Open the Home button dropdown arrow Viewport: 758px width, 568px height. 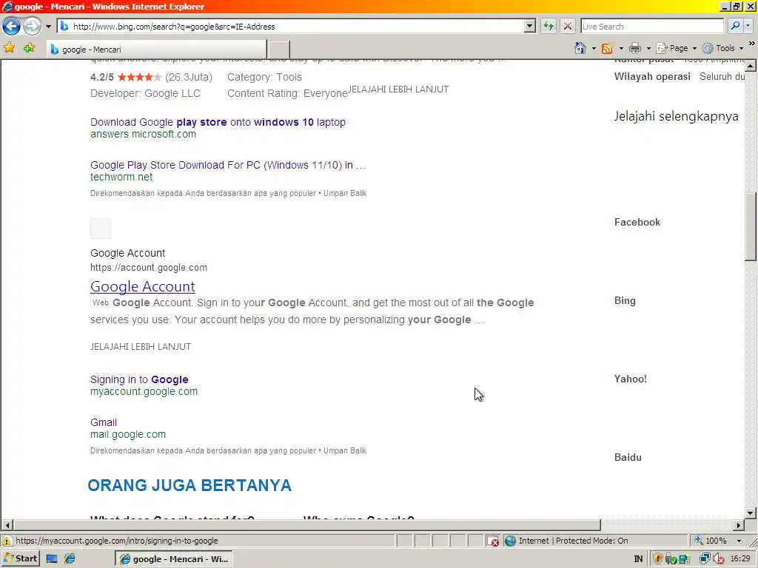coord(594,48)
